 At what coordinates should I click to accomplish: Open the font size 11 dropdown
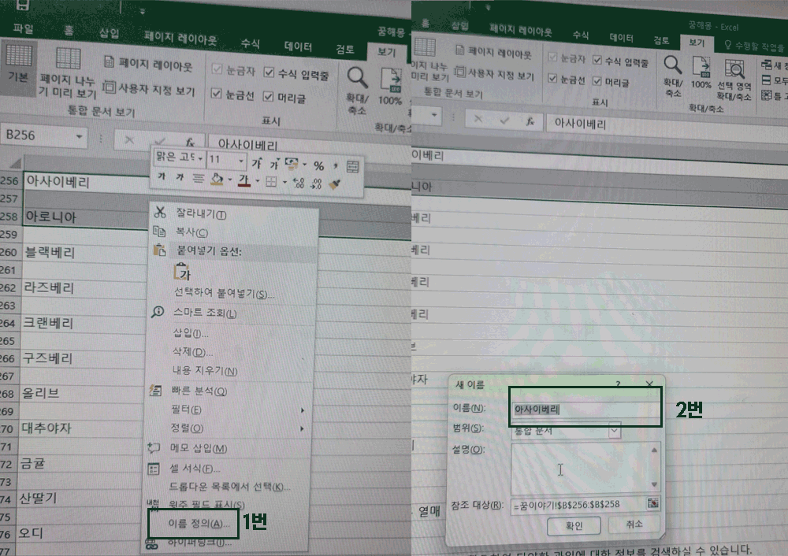pos(241,161)
